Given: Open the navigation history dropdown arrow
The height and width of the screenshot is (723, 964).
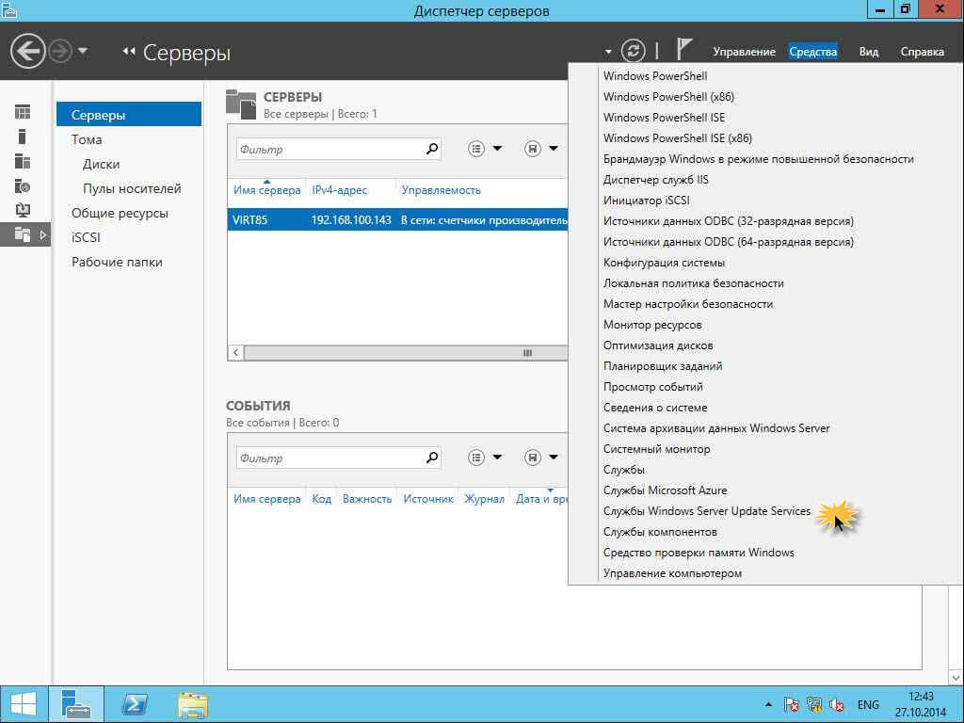Looking at the screenshot, I should coord(83,51).
